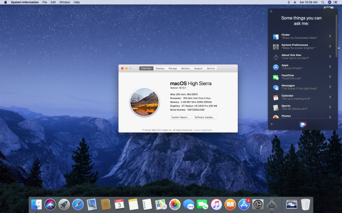
Task: Open Finder from the Dock
Action: (36, 204)
